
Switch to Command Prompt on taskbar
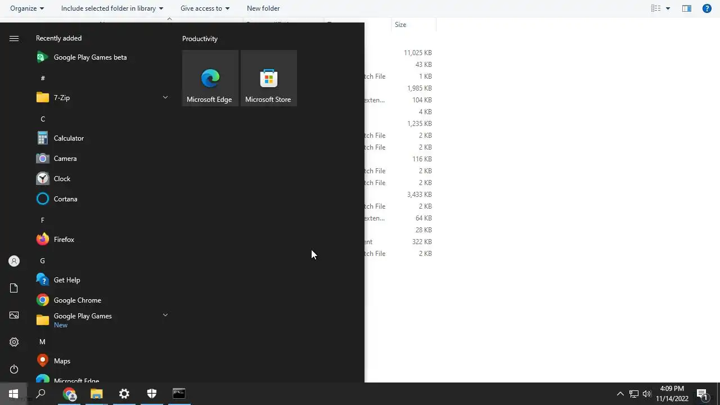point(179,394)
